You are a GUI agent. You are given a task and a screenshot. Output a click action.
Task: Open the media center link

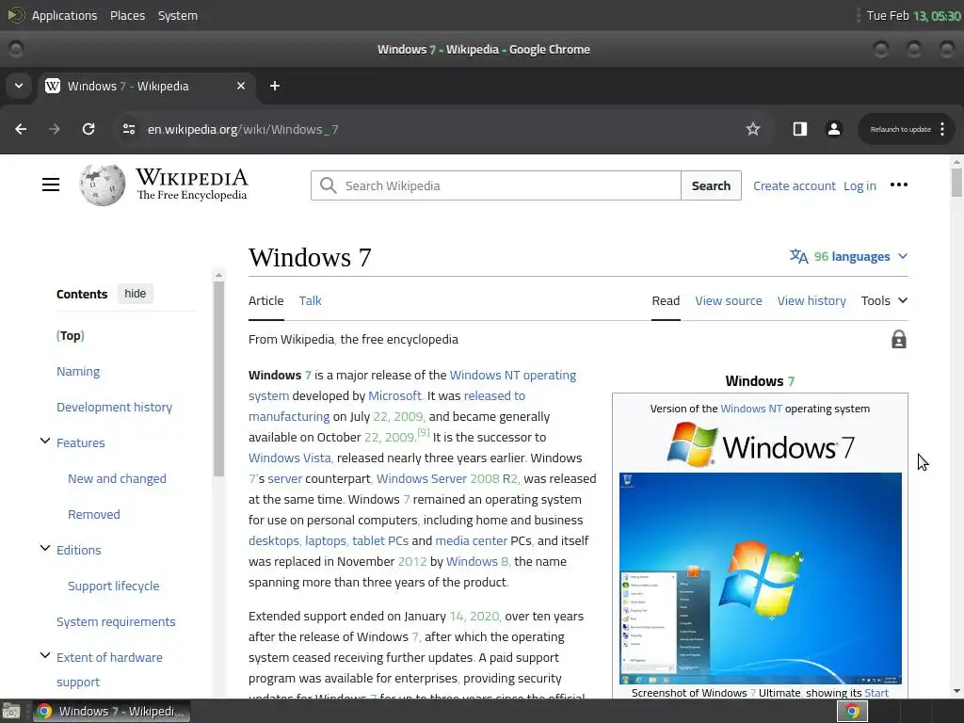pyautogui.click(x=471, y=540)
